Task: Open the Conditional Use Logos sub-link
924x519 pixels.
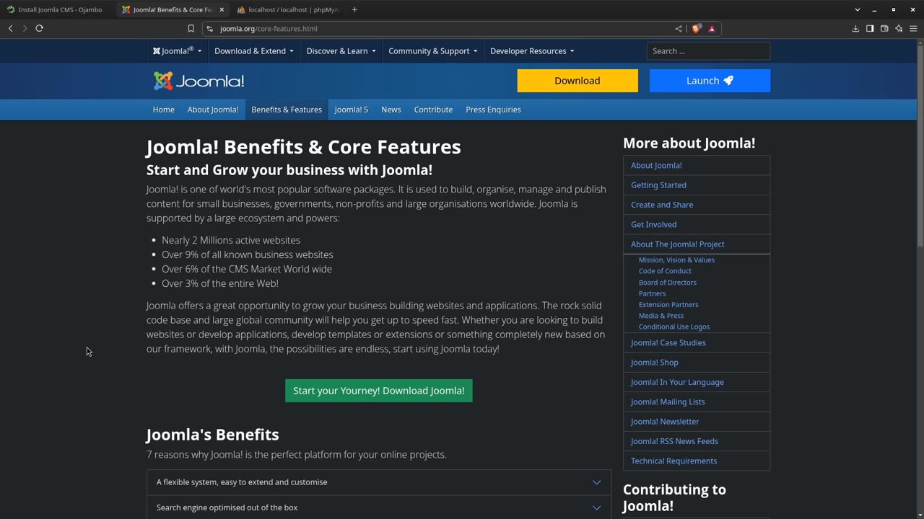Action: [x=674, y=327]
